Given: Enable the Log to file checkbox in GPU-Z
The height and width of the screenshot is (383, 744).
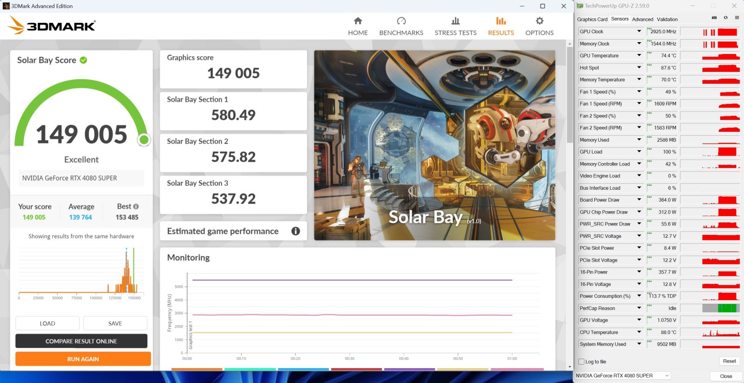Looking at the screenshot, I should click(x=582, y=362).
